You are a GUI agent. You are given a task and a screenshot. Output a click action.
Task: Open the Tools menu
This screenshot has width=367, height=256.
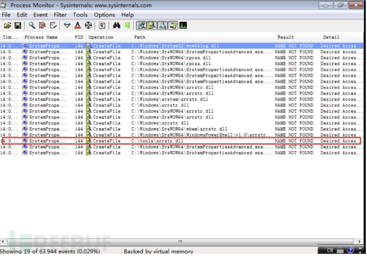(x=80, y=15)
